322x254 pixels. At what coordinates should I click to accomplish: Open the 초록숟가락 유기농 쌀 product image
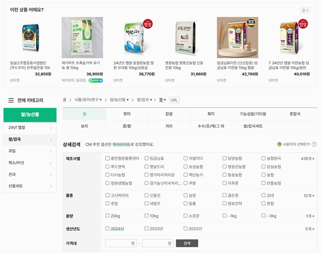(83, 37)
